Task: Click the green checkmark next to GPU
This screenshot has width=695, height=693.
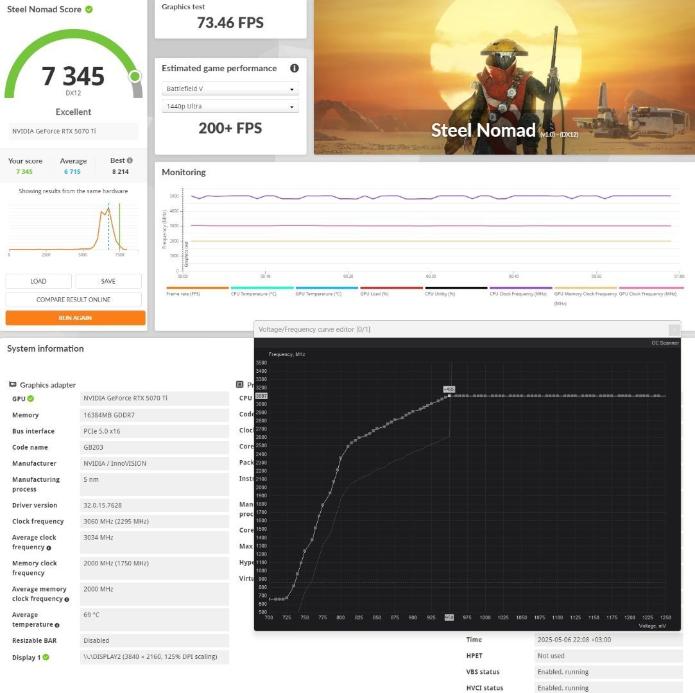Action: 31,398
